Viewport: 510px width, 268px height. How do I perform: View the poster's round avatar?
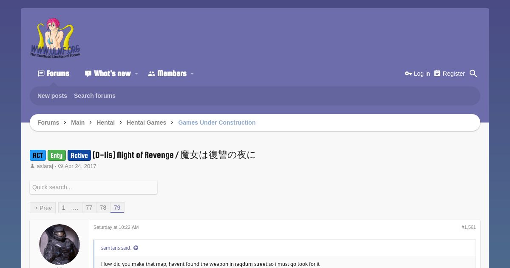pos(59,245)
